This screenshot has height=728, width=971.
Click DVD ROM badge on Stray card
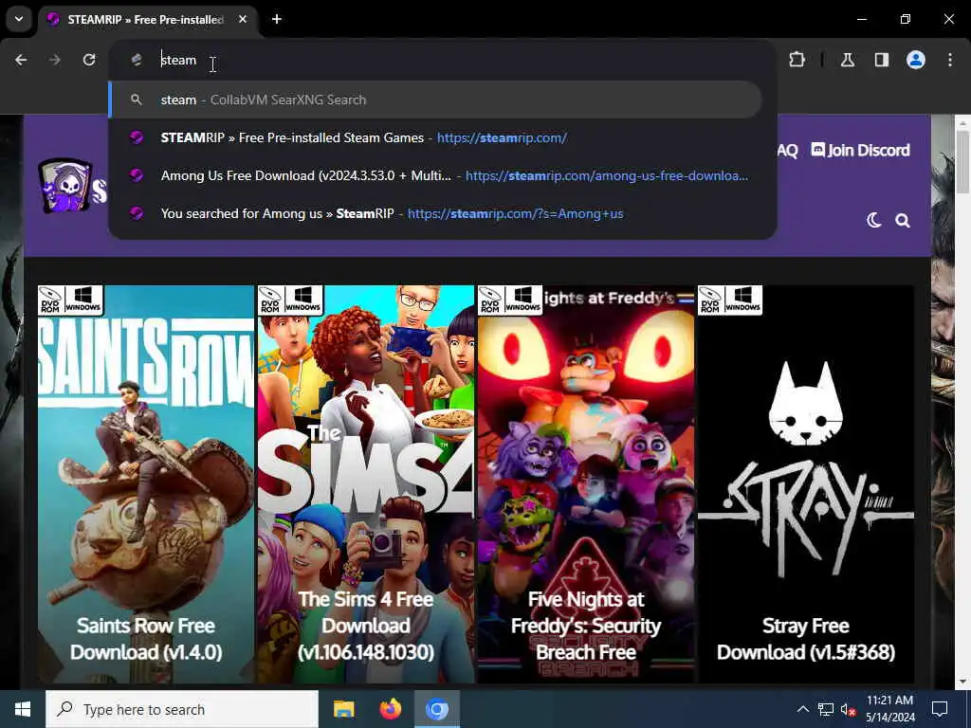click(x=709, y=300)
